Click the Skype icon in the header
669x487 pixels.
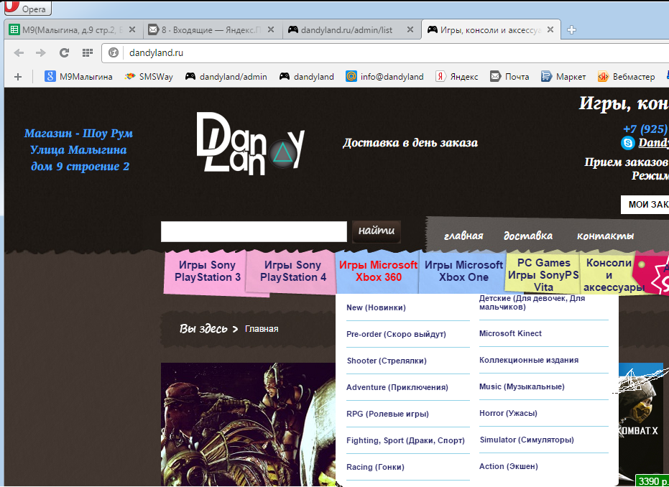click(x=627, y=143)
